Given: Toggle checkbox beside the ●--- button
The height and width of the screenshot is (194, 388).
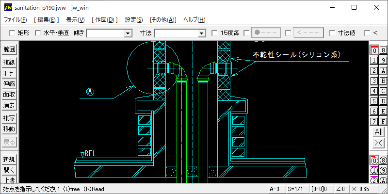Looking at the screenshot, I should pyautogui.click(x=246, y=33).
